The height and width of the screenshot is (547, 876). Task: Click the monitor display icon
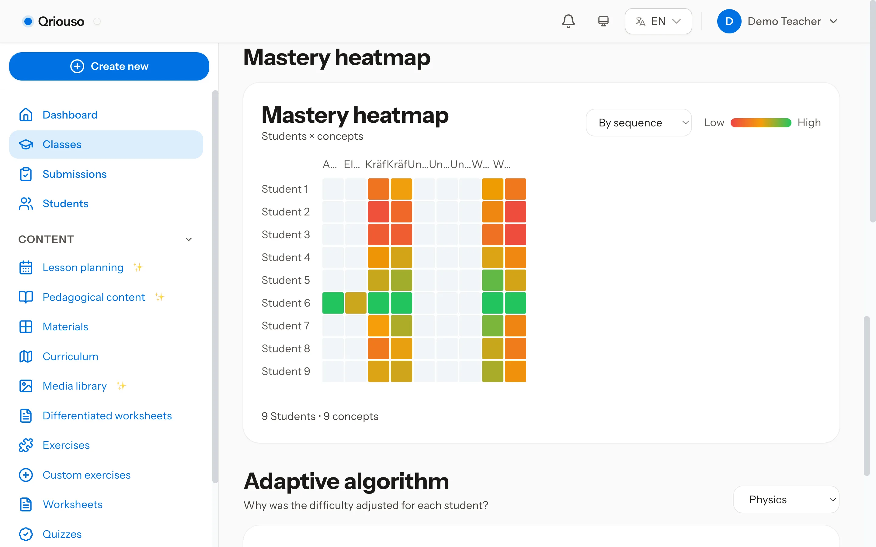pyautogui.click(x=603, y=21)
